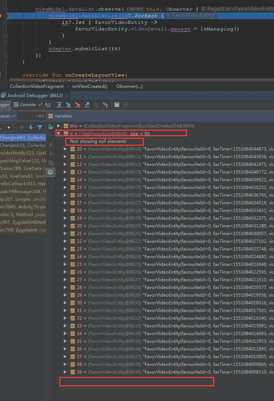Click Observer{...} breadcrumb
This screenshot has height=401, width=274.
[129, 86]
